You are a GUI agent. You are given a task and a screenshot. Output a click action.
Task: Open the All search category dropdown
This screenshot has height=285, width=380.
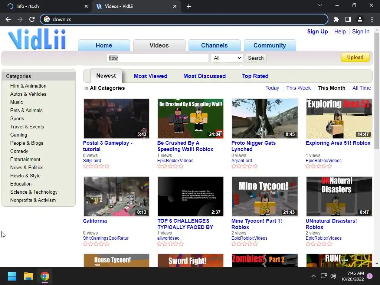point(227,58)
